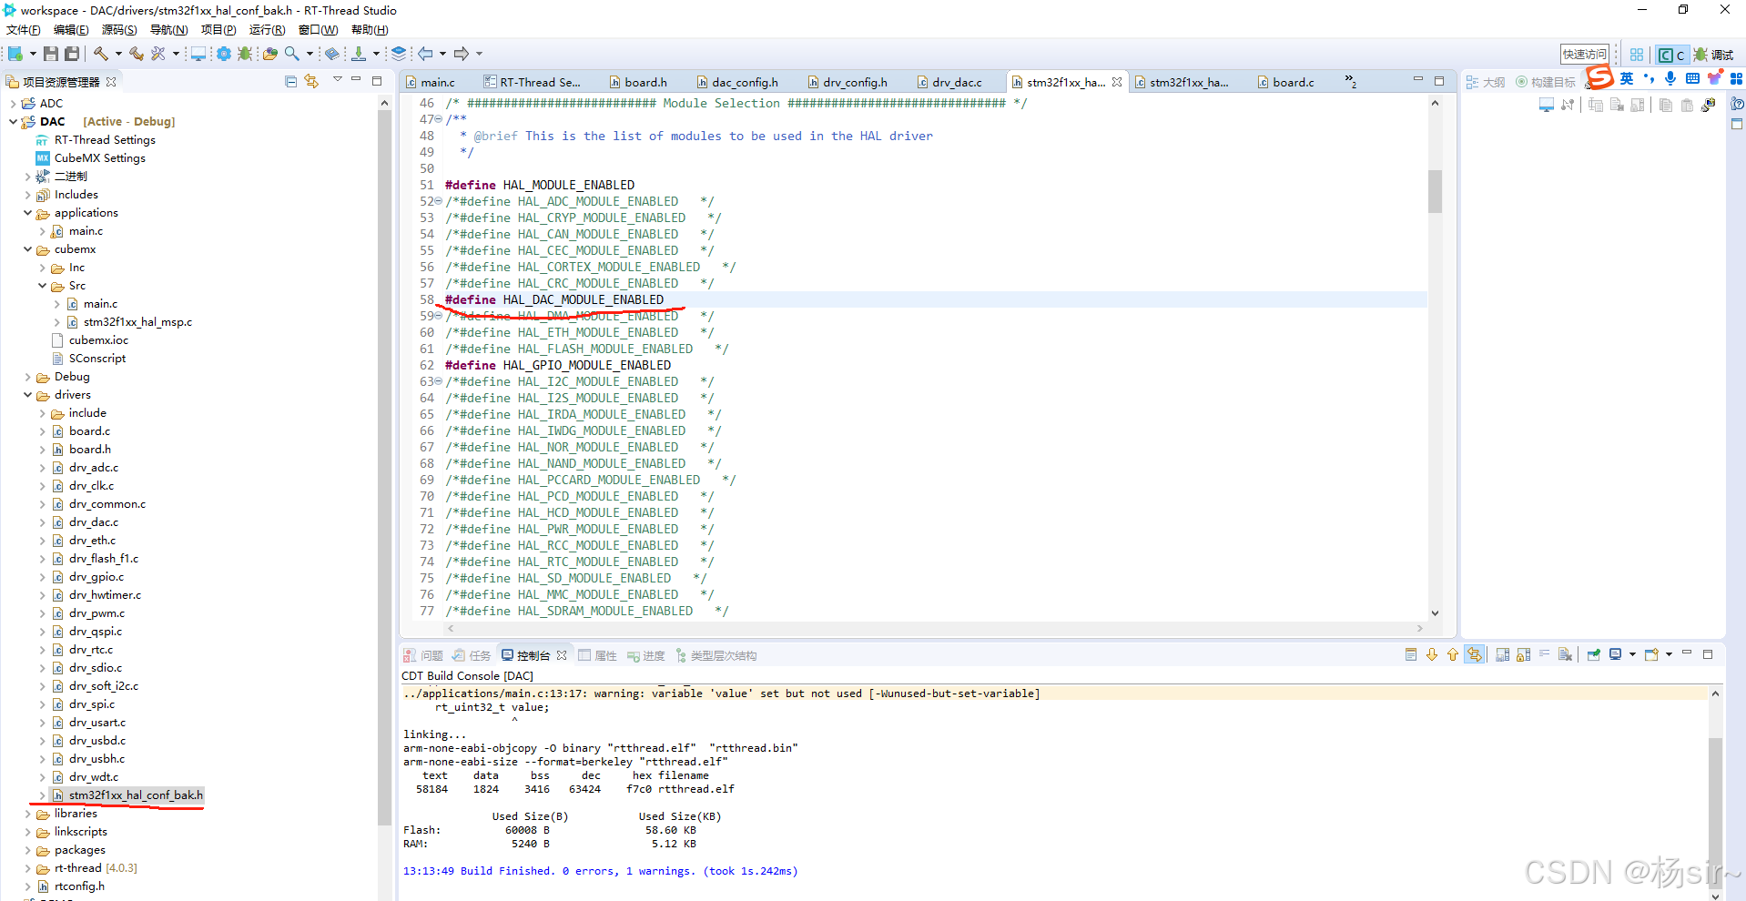Switch to the 问题 panel tab
1746x901 pixels.
click(x=423, y=655)
